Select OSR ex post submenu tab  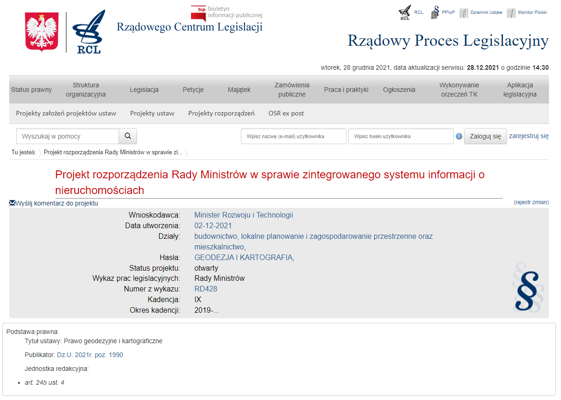[x=286, y=113]
